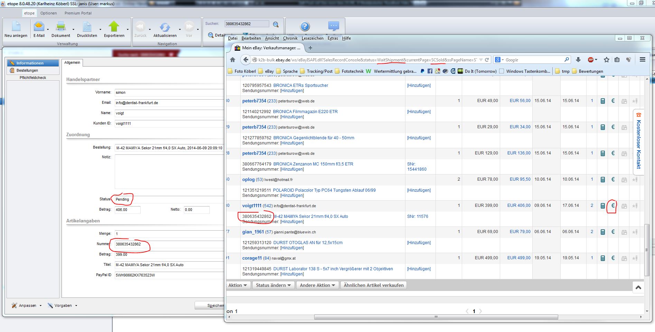The width and height of the screenshot is (655, 332).
Task: Click the euro payment icon for voigt1111
Action: tap(613, 206)
